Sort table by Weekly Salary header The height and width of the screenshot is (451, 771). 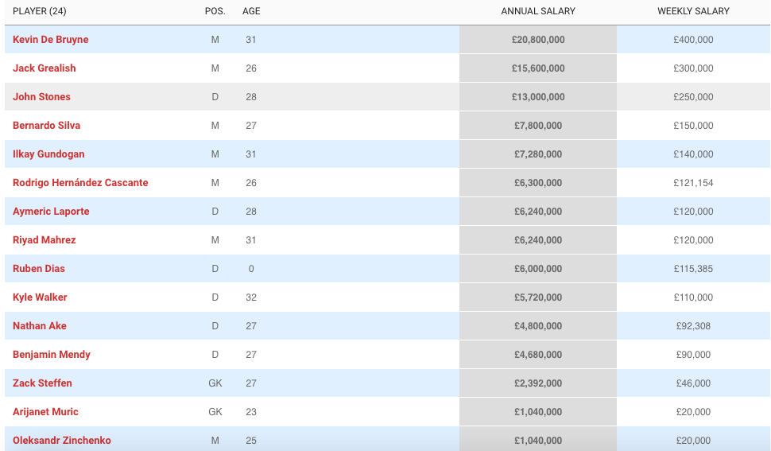point(693,11)
